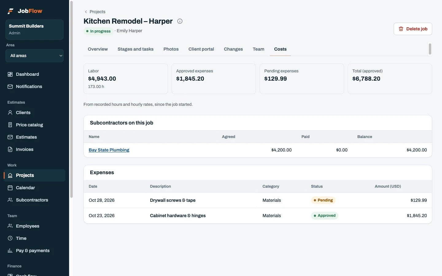Open the Changes tab

pyautogui.click(x=233, y=49)
